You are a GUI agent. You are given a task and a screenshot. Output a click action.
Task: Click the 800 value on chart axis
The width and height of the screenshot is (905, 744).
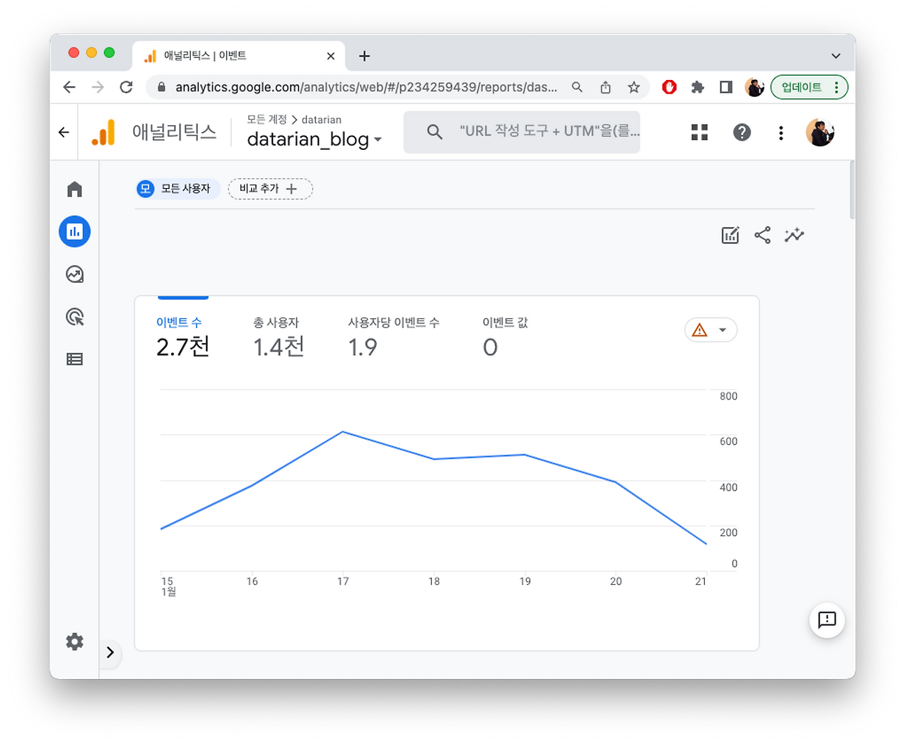coord(728,396)
